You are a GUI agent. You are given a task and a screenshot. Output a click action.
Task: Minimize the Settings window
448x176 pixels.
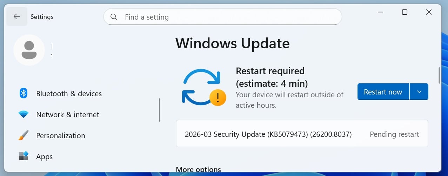380,12
